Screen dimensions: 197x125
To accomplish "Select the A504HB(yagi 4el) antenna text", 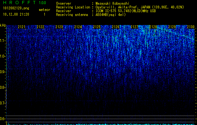I will [111, 15].
